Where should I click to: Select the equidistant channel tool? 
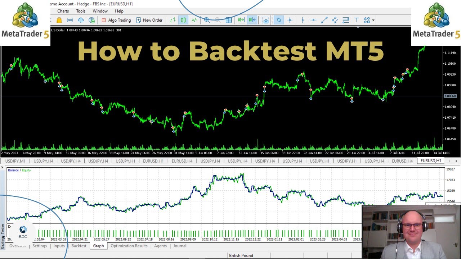tap(335, 20)
